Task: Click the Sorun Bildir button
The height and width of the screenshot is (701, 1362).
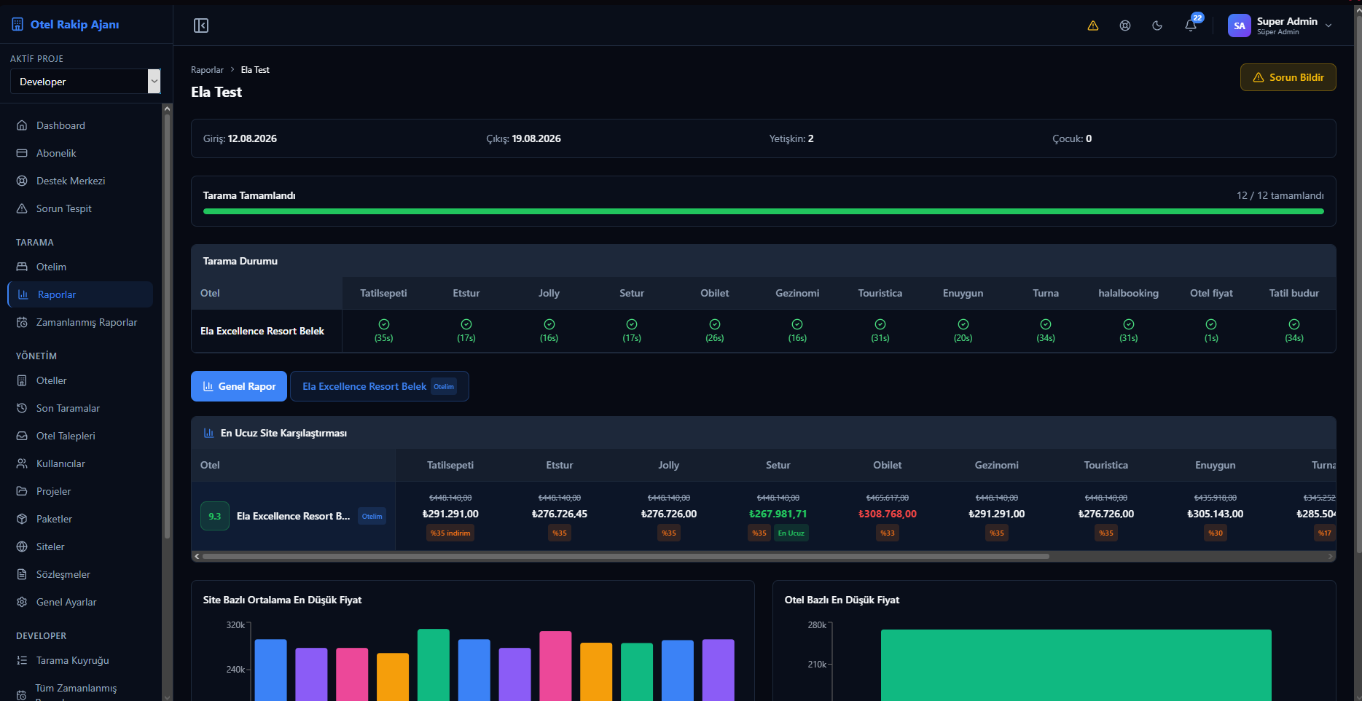Action: coord(1288,77)
